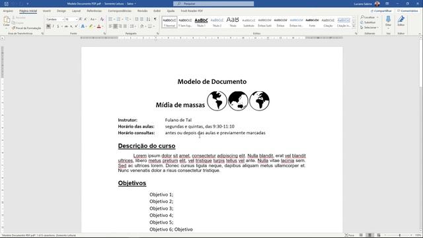This screenshot has width=423, height=238.
Task: Switch to the Design tab
Action: (x=61, y=11)
